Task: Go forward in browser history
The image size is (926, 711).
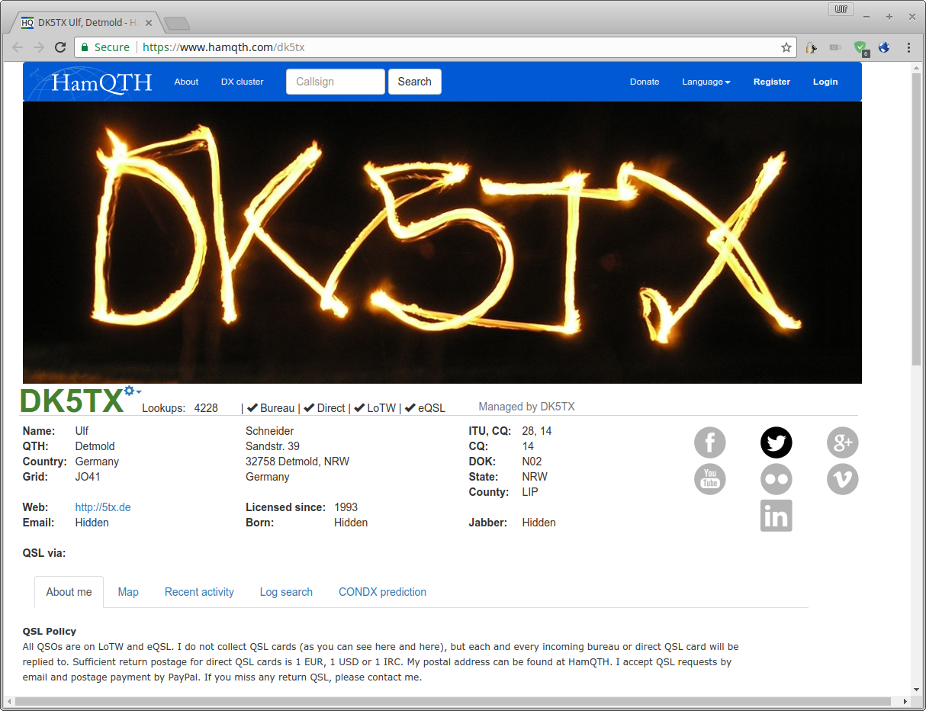Action: click(x=39, y=47)
